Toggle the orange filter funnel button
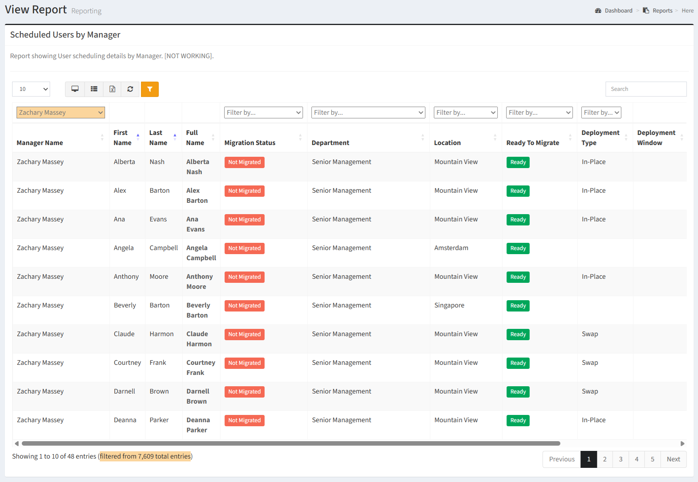698x482 pixels. pyautogui.click(x=149, y=89)
